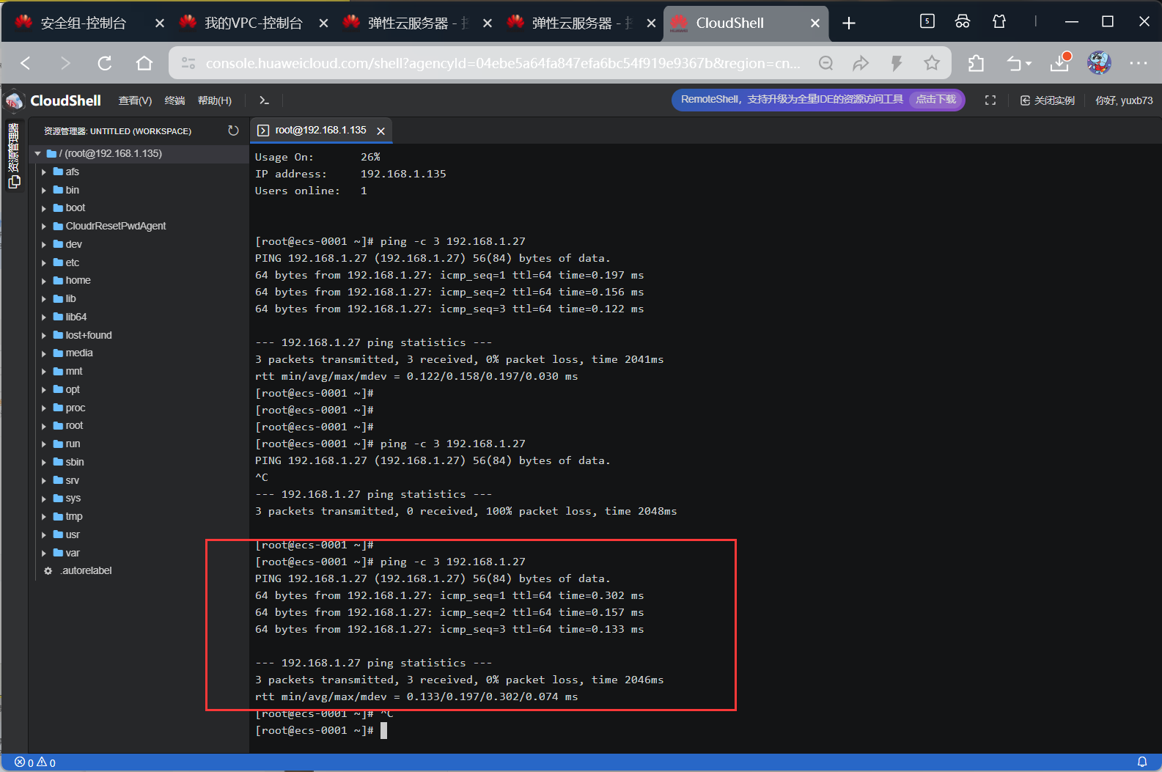Click the share arrow icon in address bar
1162x772 pixels.
(861, 63)
